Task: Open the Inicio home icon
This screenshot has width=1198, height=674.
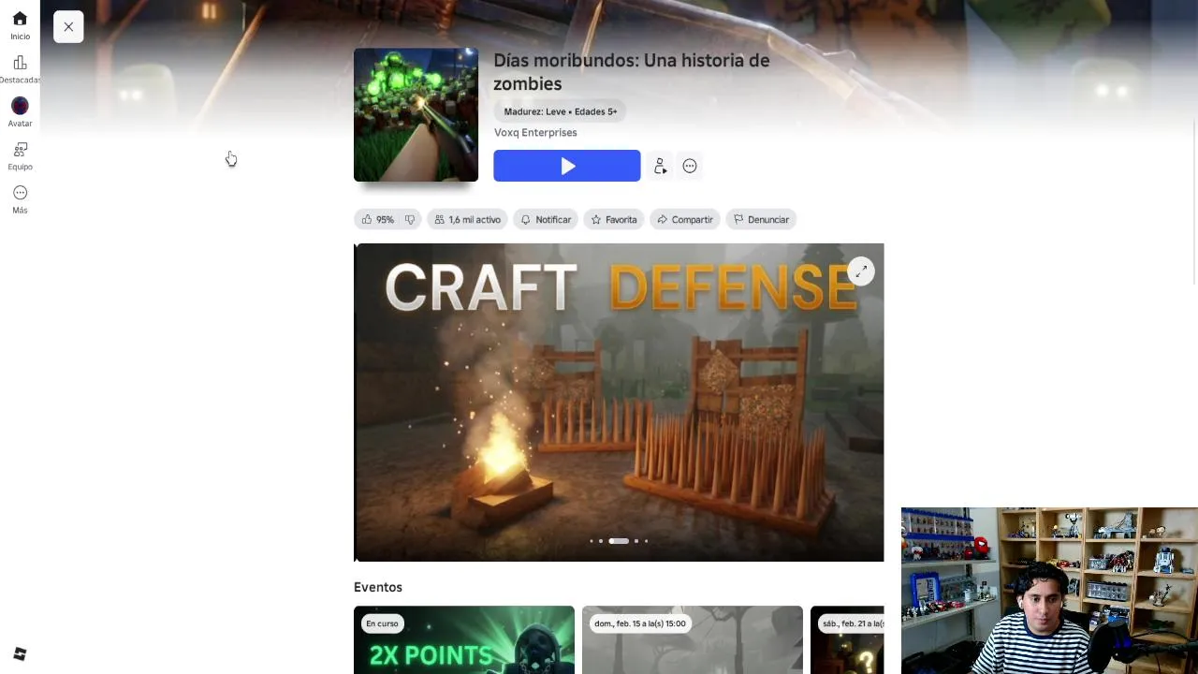Action: pos(20,25)
